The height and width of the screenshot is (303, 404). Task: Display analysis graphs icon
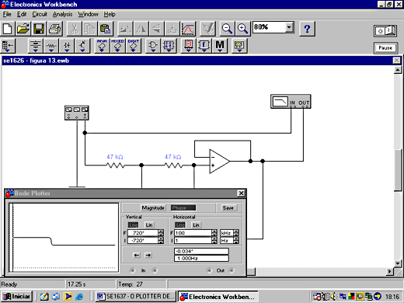coord(188,29)
